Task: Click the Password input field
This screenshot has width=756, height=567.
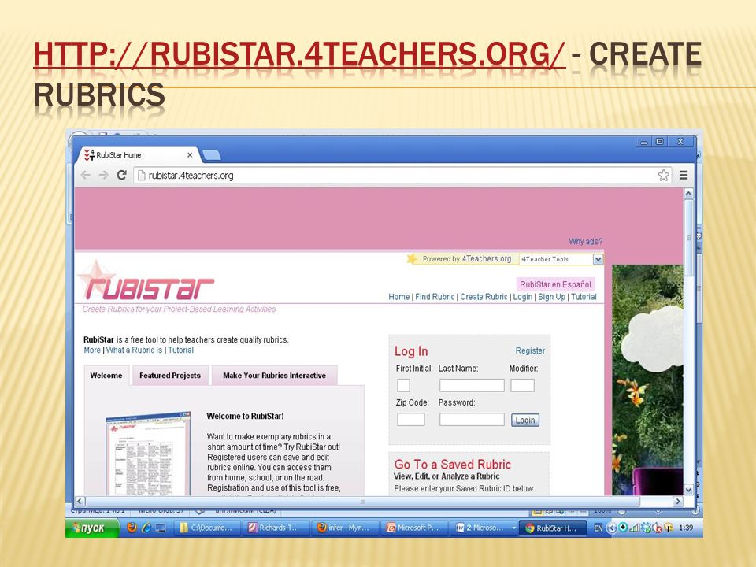Action: (472, 420)
